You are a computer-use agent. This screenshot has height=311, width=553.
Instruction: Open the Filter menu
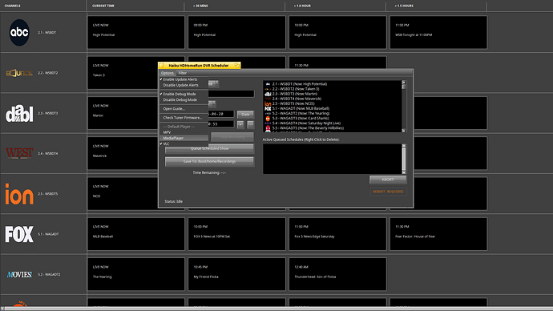(x=183, y=73)
